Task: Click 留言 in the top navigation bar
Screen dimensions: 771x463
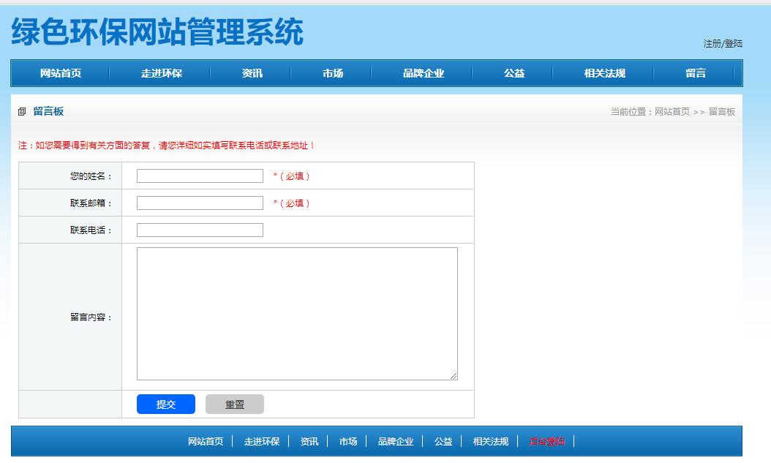Action: pyautogui.click(x=696, y=73)
